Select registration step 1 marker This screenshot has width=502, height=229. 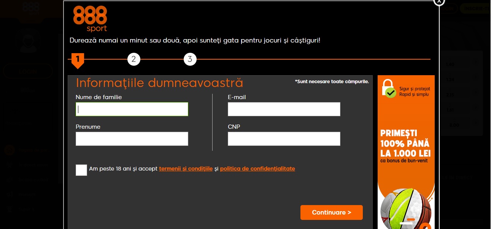[78, 60]
